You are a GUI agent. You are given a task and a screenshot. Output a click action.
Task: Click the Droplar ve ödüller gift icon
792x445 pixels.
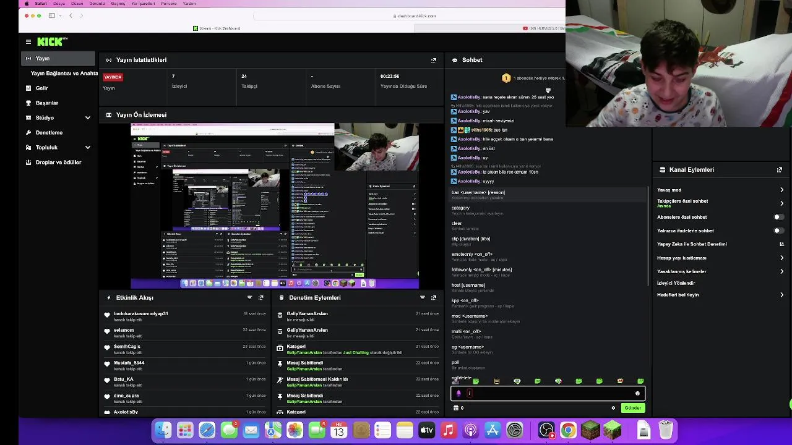pyautogui.click(x=28, y=162)
